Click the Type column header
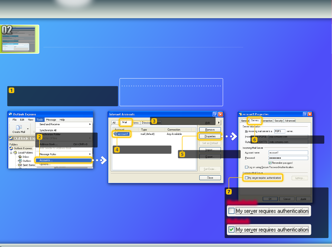The image size is (332, 247). click(x=152, y=130)
